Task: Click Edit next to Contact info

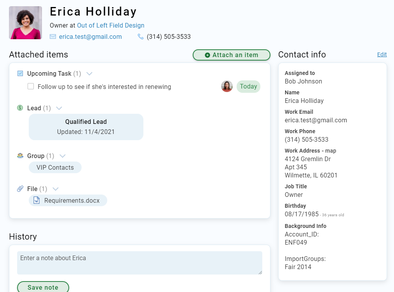Action: pos(382,54)
